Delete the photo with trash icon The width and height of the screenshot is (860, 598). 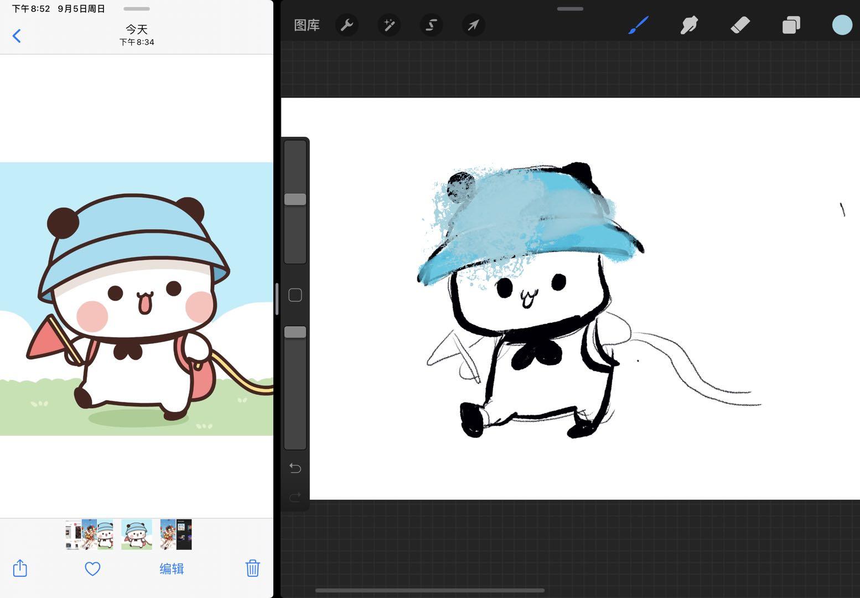252,568
